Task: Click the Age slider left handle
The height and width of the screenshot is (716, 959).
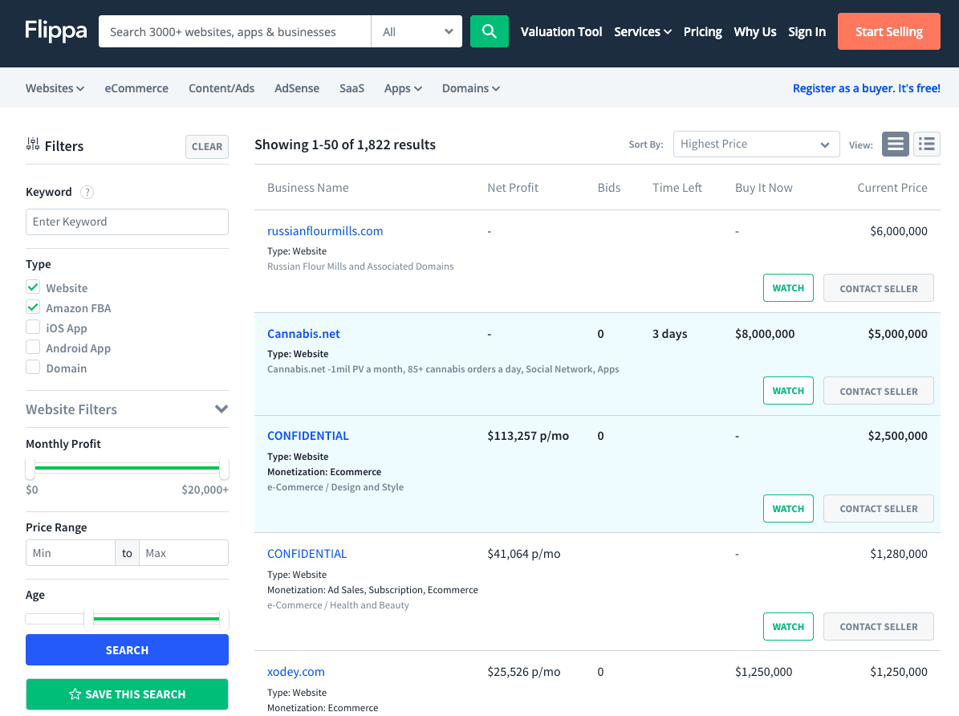Action: click(89, 619)
